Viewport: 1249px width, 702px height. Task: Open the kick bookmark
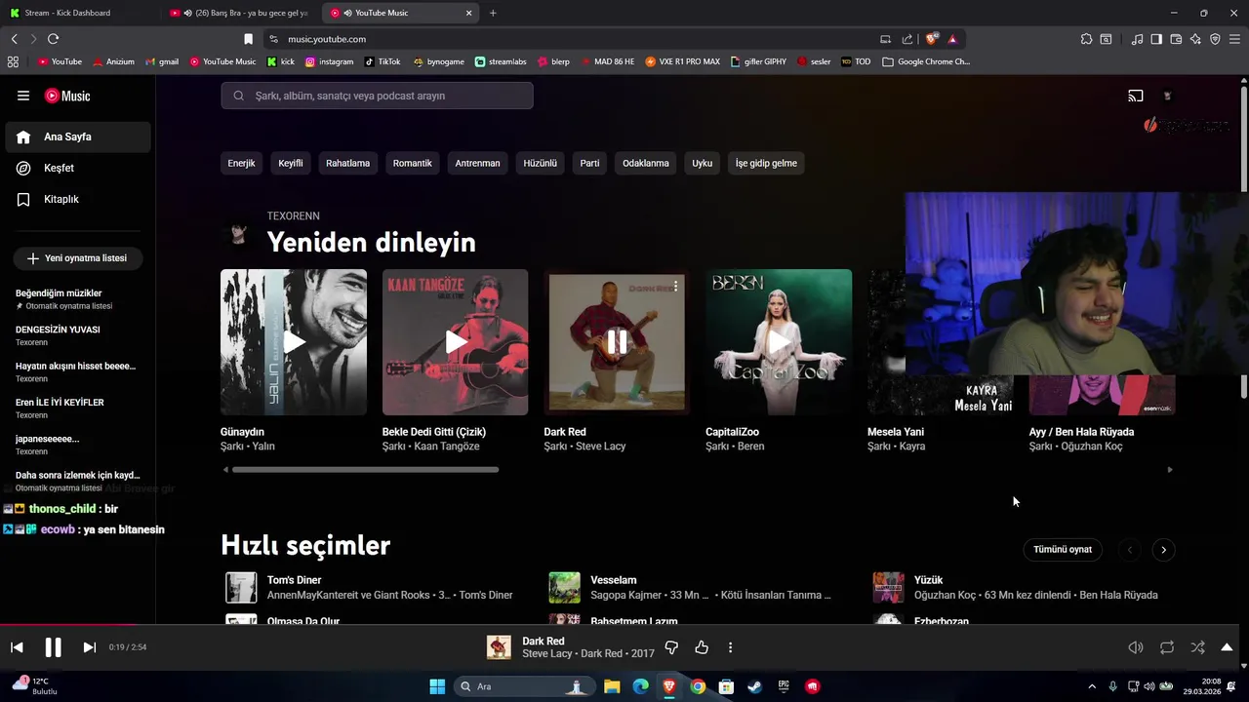(281, 61)
